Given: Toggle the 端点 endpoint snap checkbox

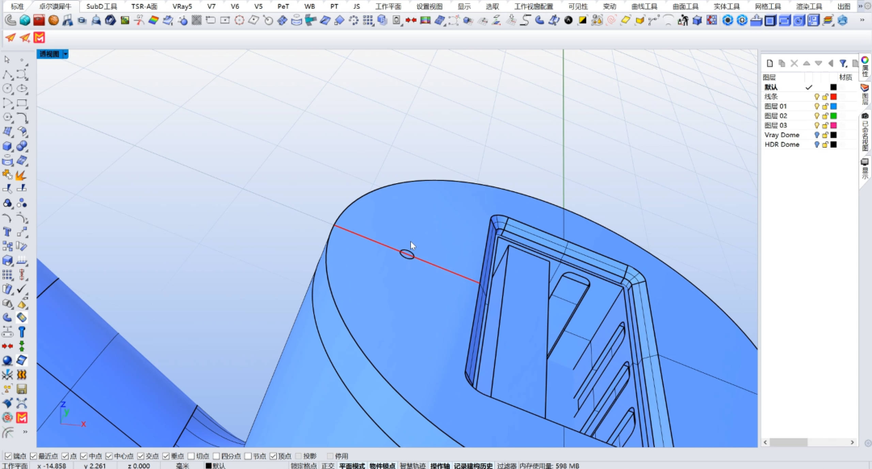Looking at the screenshot, I should point(9,456).
